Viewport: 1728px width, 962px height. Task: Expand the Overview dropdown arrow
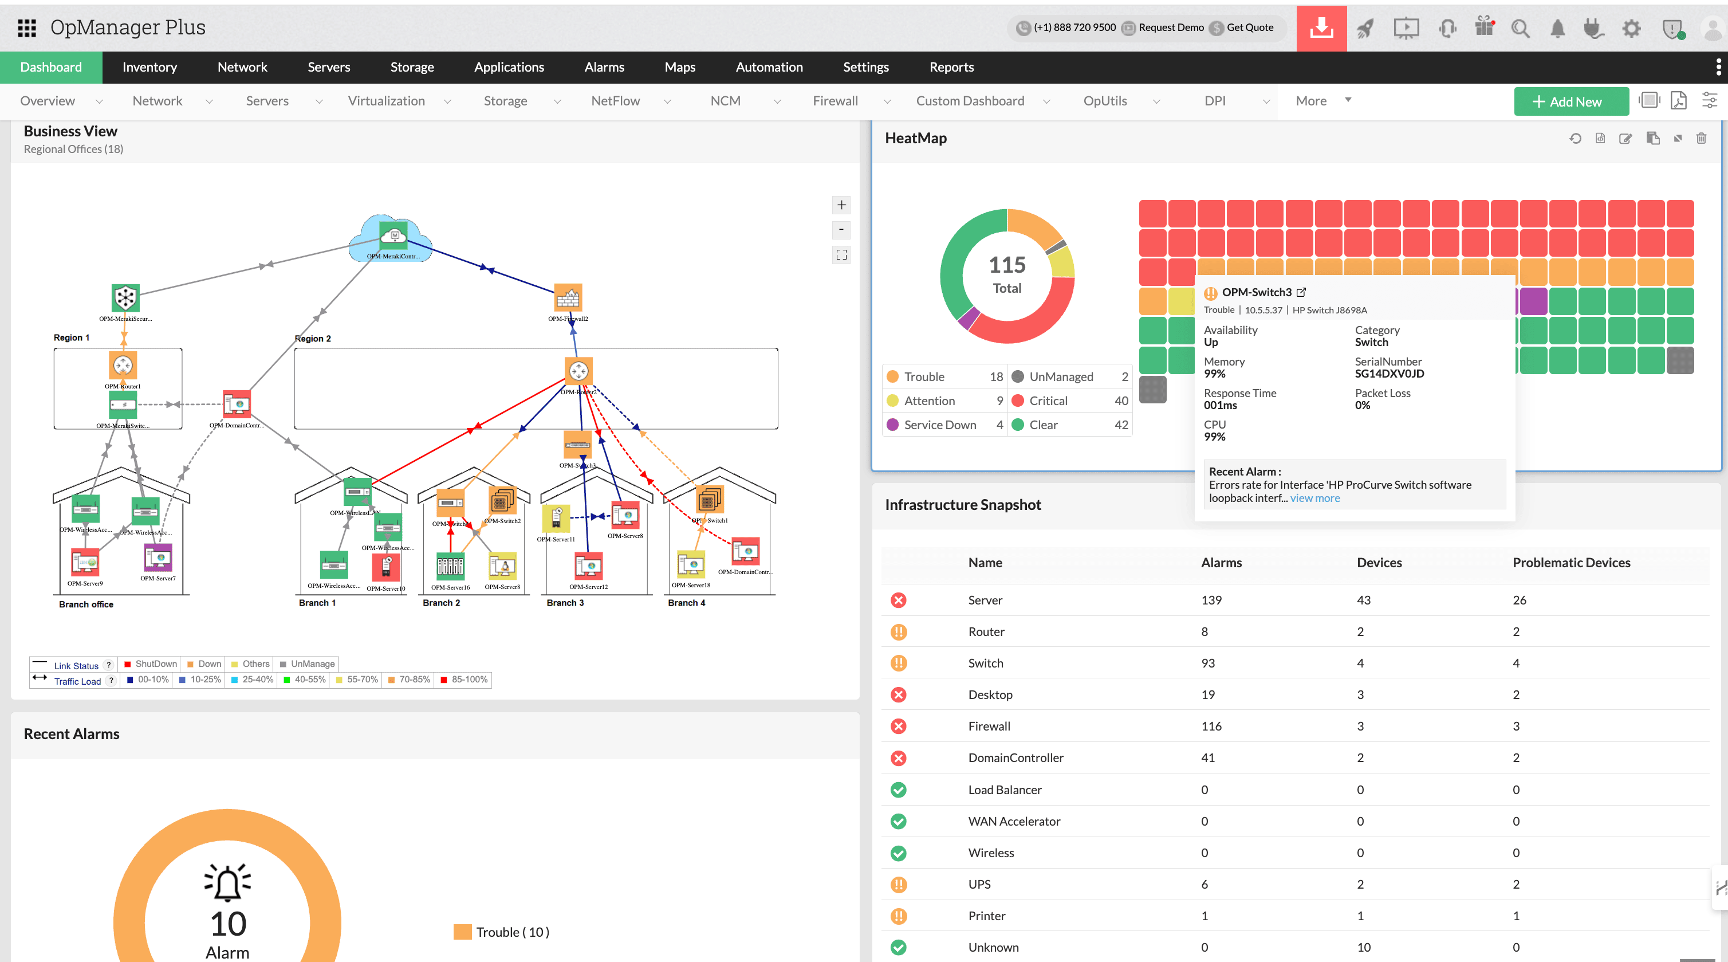(99, 101)
